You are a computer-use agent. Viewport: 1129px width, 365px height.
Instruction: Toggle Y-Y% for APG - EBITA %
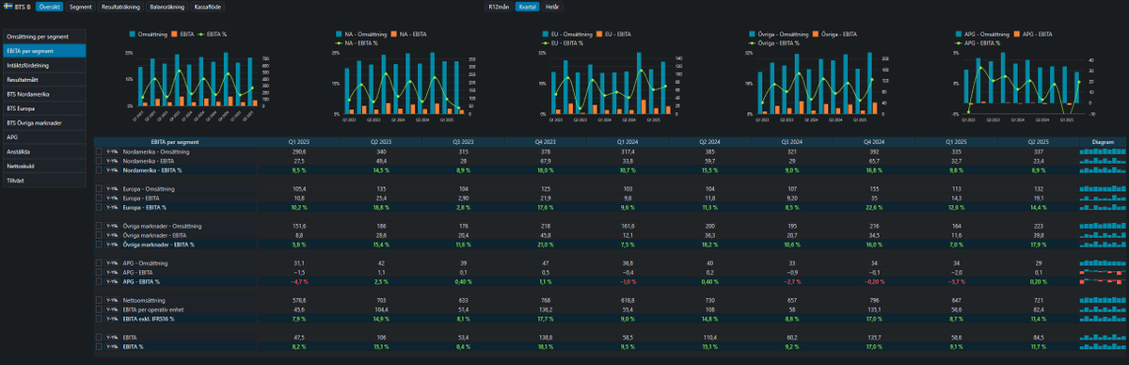pyautogui.click(x=112, y=281)
